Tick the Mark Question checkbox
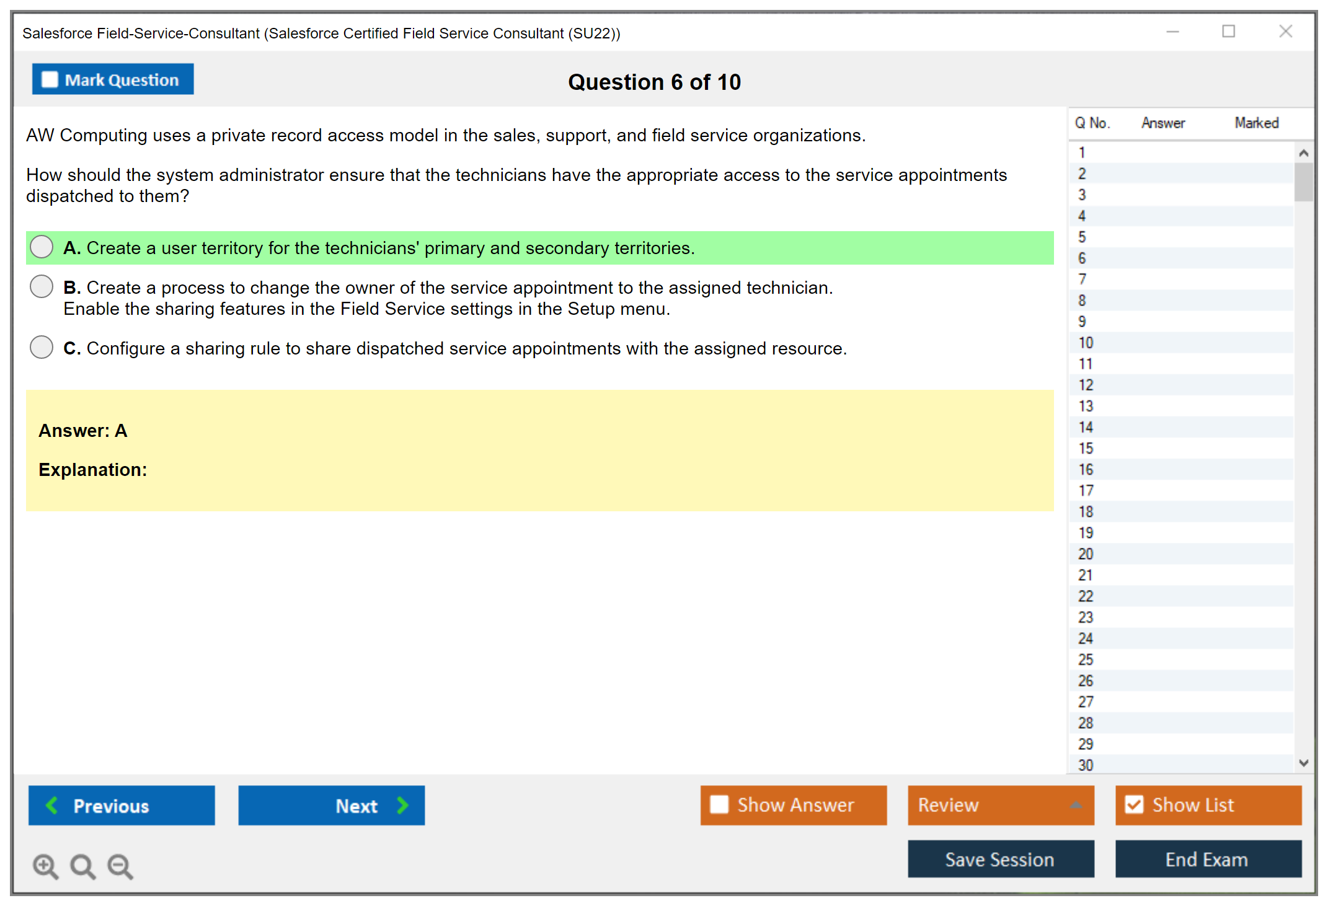The width and height of the screenshot is (1333, 911). (x=50, y=79)
